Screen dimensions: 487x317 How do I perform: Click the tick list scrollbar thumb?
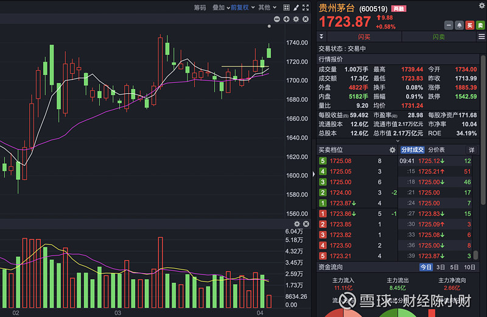[475, 255]
